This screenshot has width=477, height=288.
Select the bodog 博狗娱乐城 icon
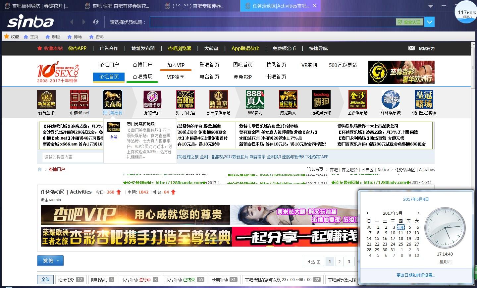pyautogui.click(x=321, y=99)
